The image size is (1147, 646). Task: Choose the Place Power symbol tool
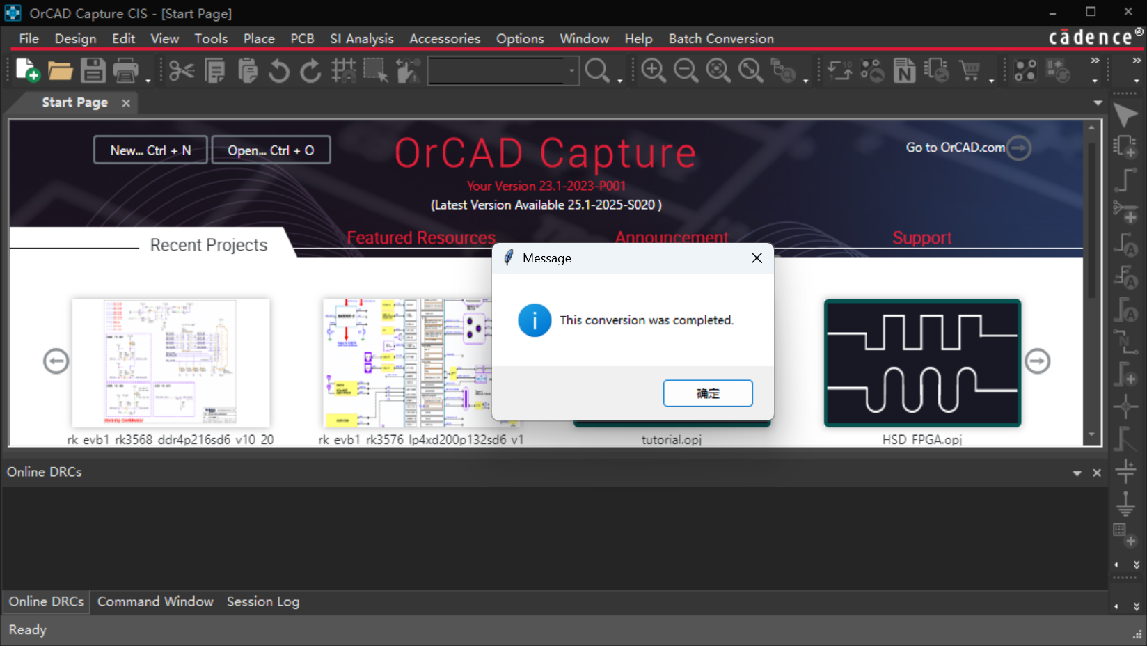click(1125, 471)
